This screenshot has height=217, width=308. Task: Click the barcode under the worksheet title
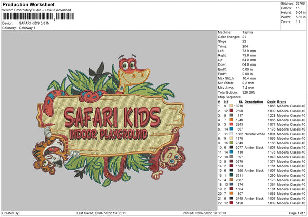pyautogui.click(x=38, y=16)
